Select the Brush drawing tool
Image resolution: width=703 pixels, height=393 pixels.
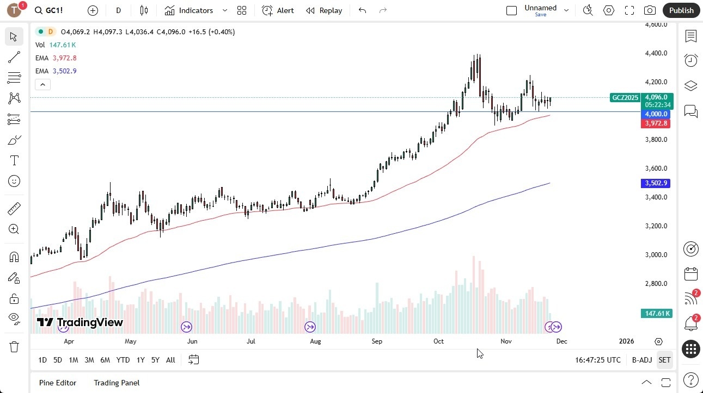[x=14, y=139]
